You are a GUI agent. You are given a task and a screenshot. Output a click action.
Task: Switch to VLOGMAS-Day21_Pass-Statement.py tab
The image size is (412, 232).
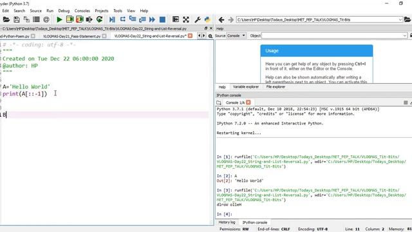(x=71, y=36)
